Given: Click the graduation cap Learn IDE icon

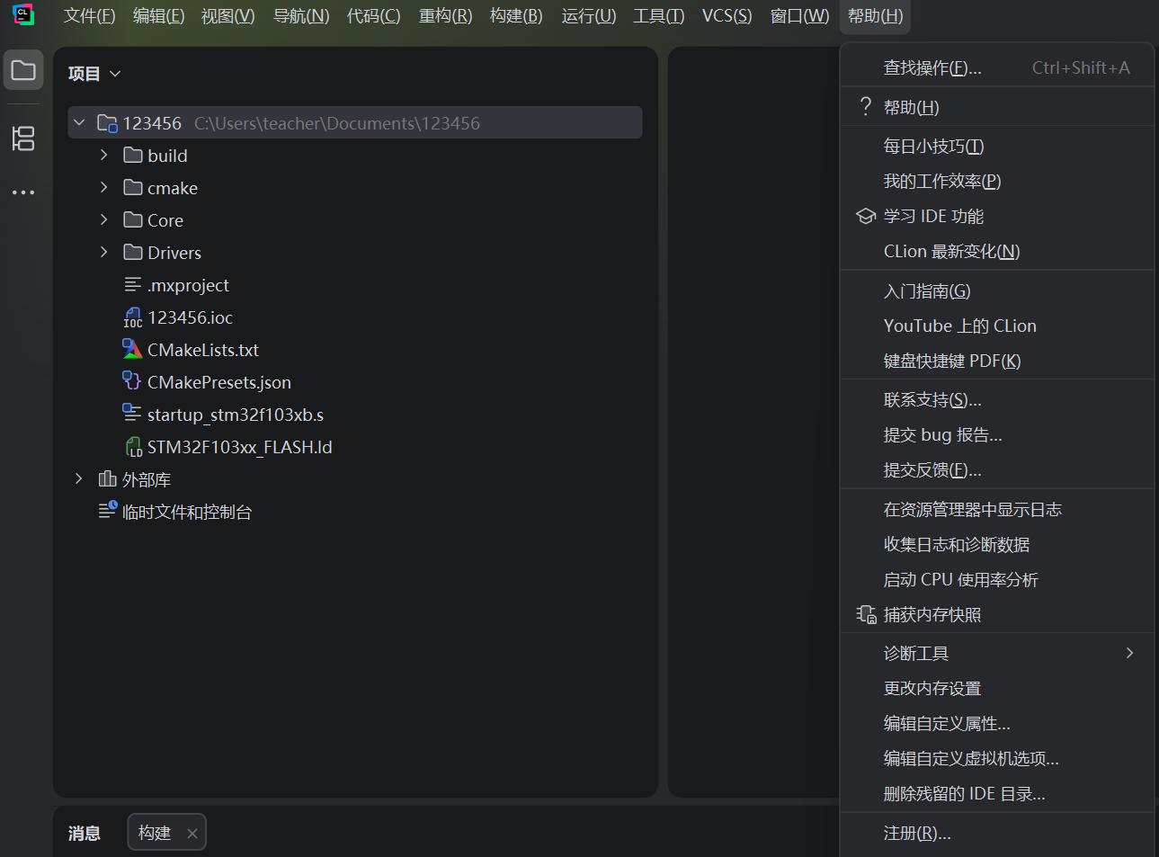Looking at the screenshot, I should point(866,216).
